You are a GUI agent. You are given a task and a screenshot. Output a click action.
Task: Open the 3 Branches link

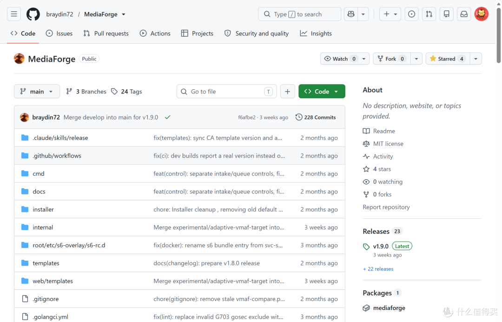(x=86, y=92)
